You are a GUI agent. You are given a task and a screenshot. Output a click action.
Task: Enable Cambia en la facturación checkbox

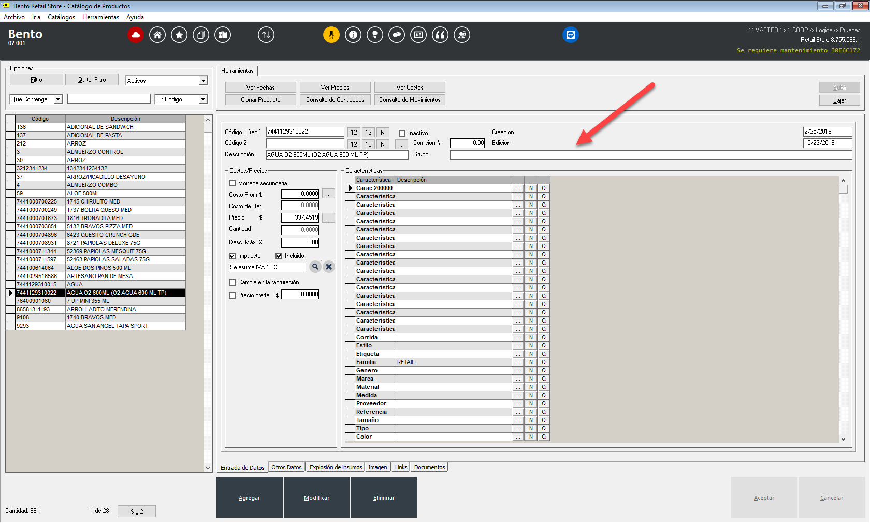click(x=233, y=282)
